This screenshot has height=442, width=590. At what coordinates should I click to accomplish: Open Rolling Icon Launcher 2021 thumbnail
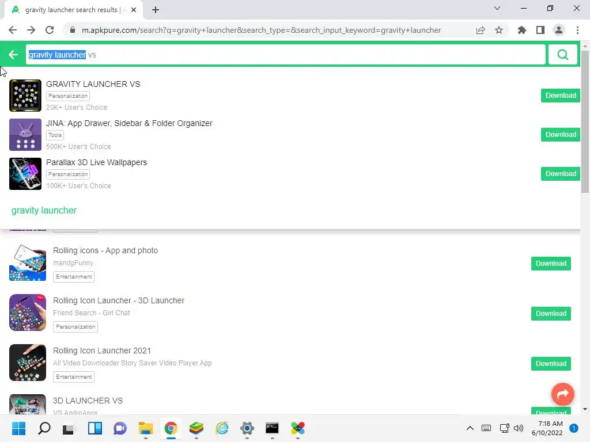(28, 363)
